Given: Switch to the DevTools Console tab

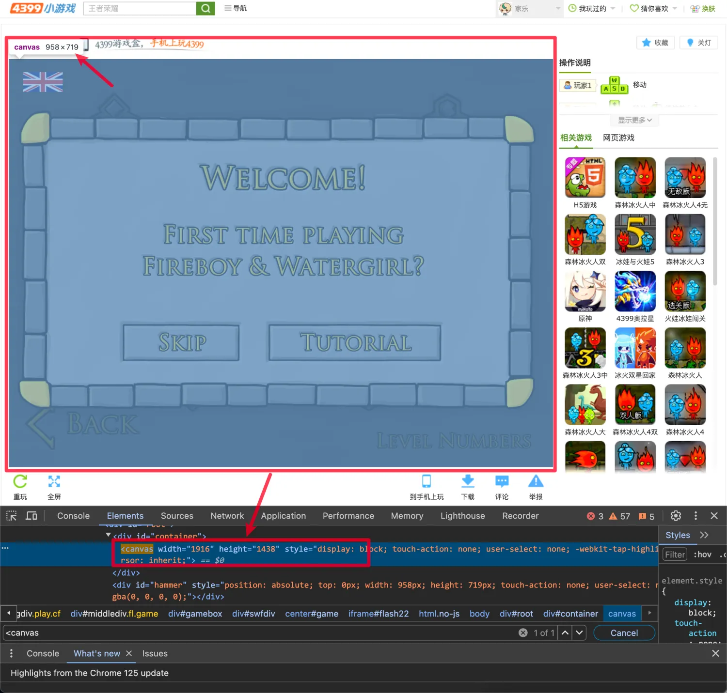Looking at the screenshot, I should 73,516.
